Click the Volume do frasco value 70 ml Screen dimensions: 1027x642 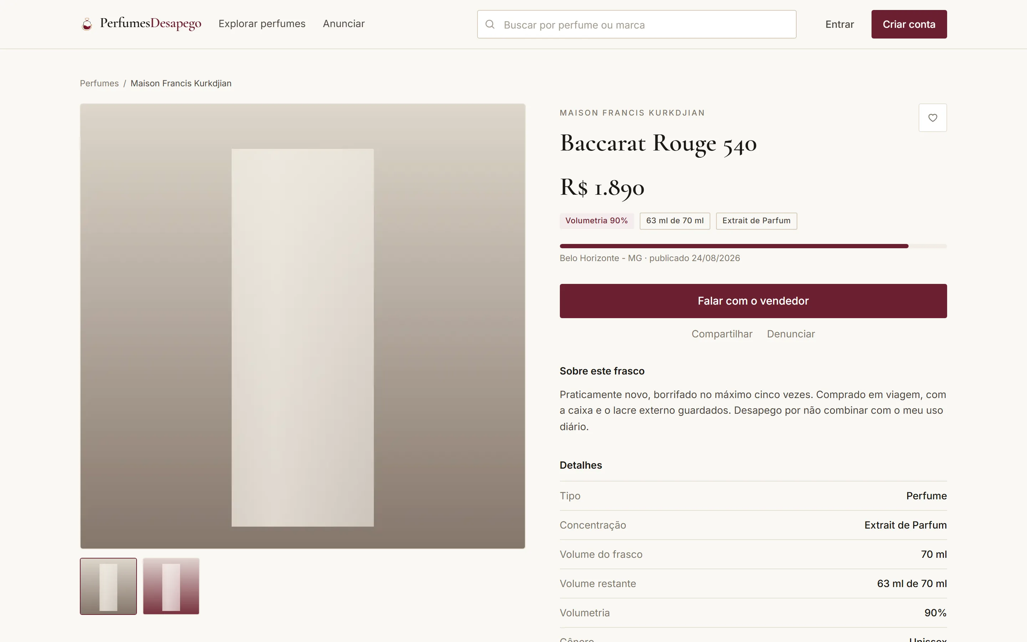934,555
